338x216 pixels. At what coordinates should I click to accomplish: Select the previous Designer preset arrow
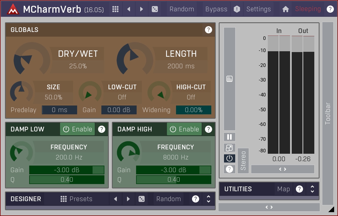[116, 199]
